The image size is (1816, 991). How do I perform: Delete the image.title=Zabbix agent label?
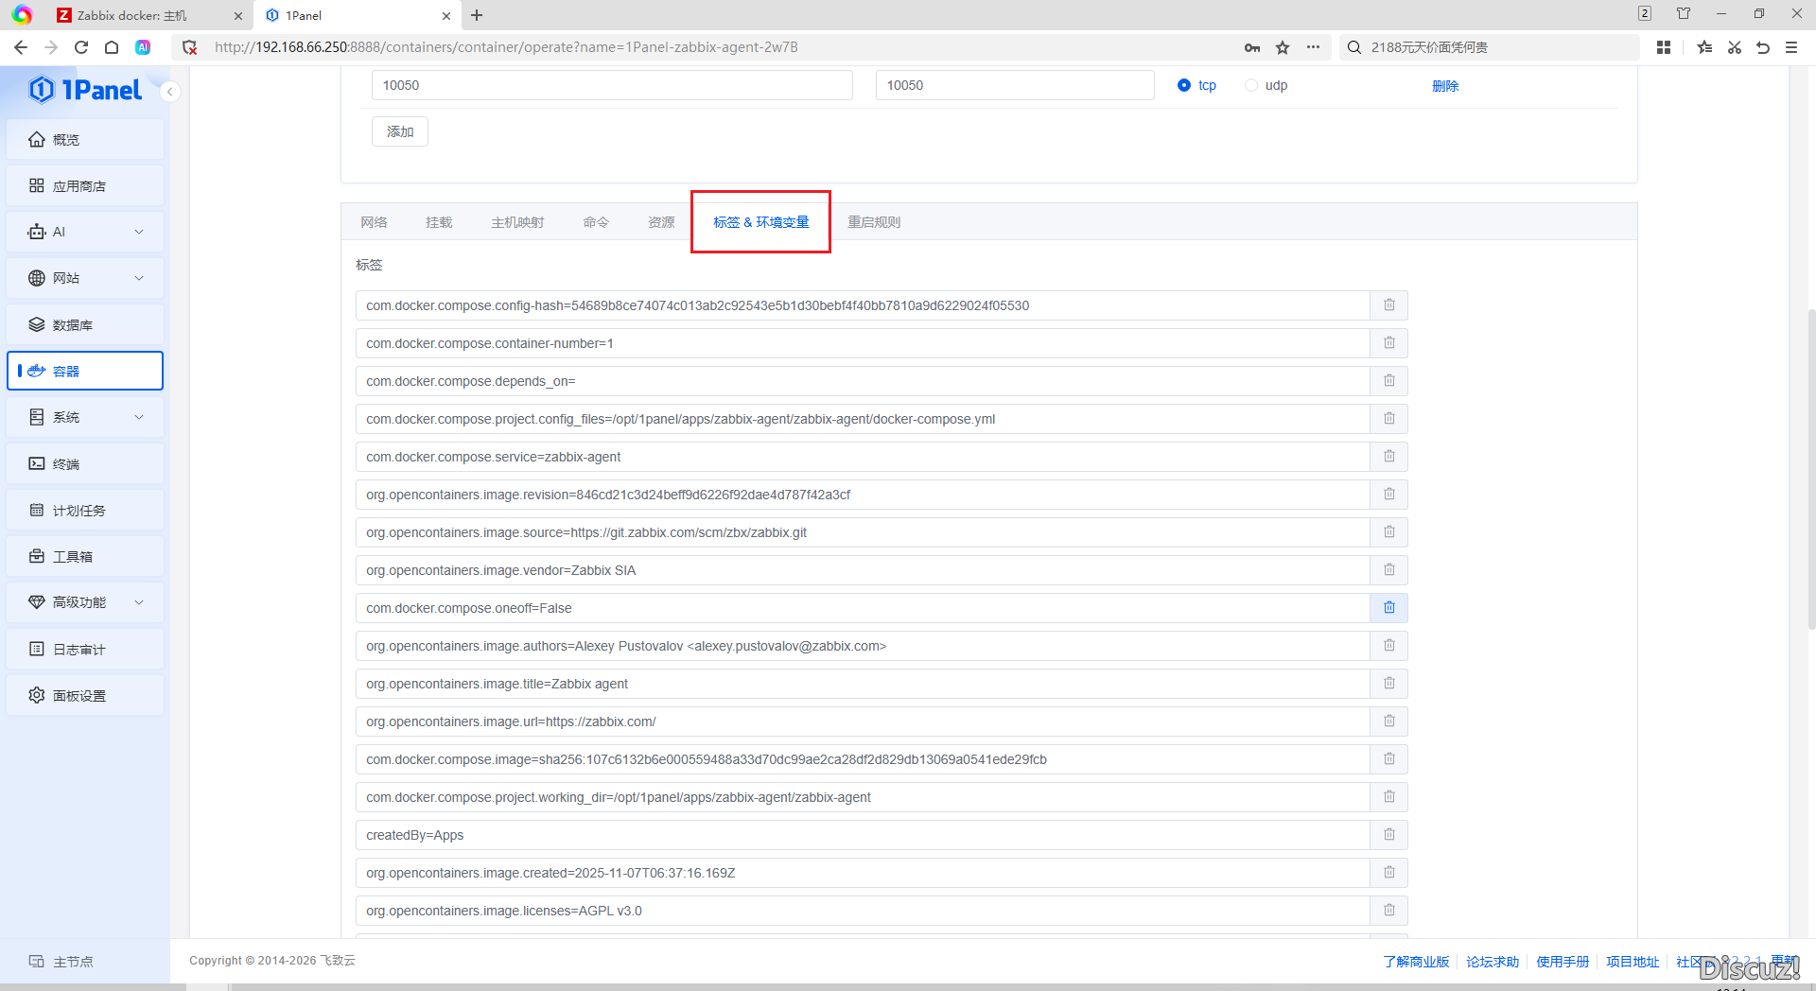pos(1388,684)
